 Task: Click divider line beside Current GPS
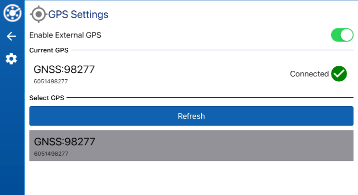tap(212, 50)
